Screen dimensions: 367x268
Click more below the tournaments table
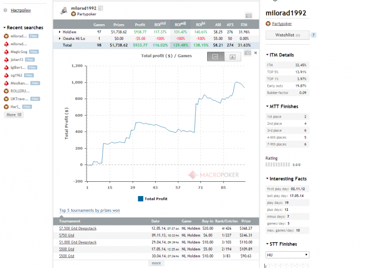(156, 263)
